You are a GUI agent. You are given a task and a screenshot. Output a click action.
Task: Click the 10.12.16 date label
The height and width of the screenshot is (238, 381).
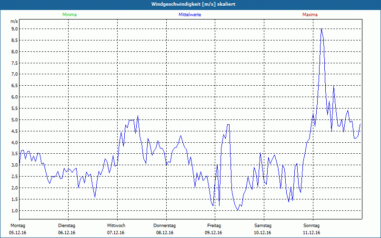point(262,233)
